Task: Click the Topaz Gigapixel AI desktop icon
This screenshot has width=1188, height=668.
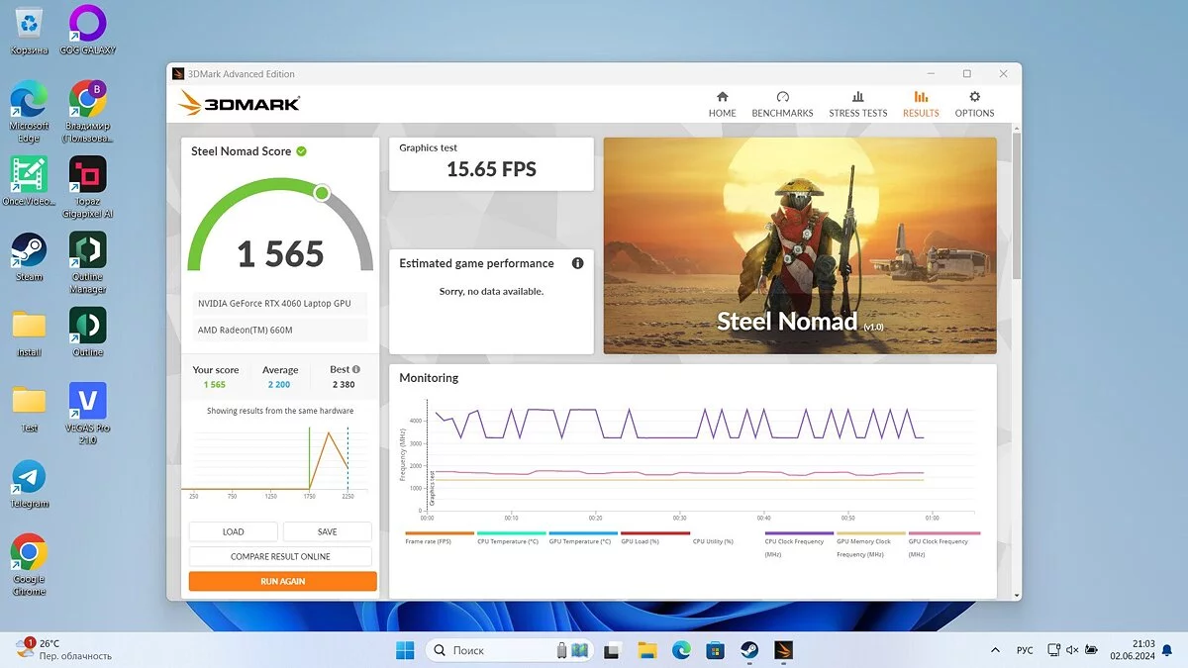Action: point(88,187)
